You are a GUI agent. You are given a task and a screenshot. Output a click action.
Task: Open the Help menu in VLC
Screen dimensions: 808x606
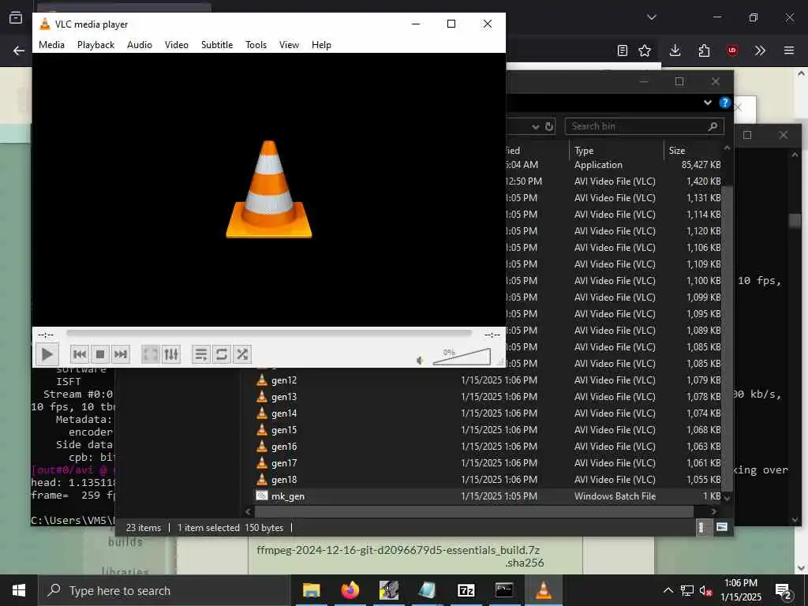click(x=321, y=45)
